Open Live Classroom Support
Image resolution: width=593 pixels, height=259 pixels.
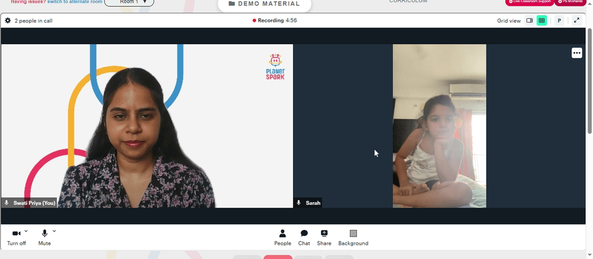click(530, 2)
